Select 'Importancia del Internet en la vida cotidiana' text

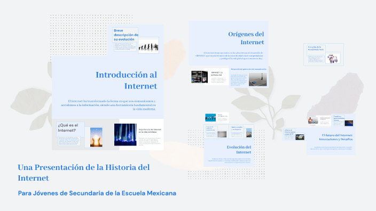point(150,131)
